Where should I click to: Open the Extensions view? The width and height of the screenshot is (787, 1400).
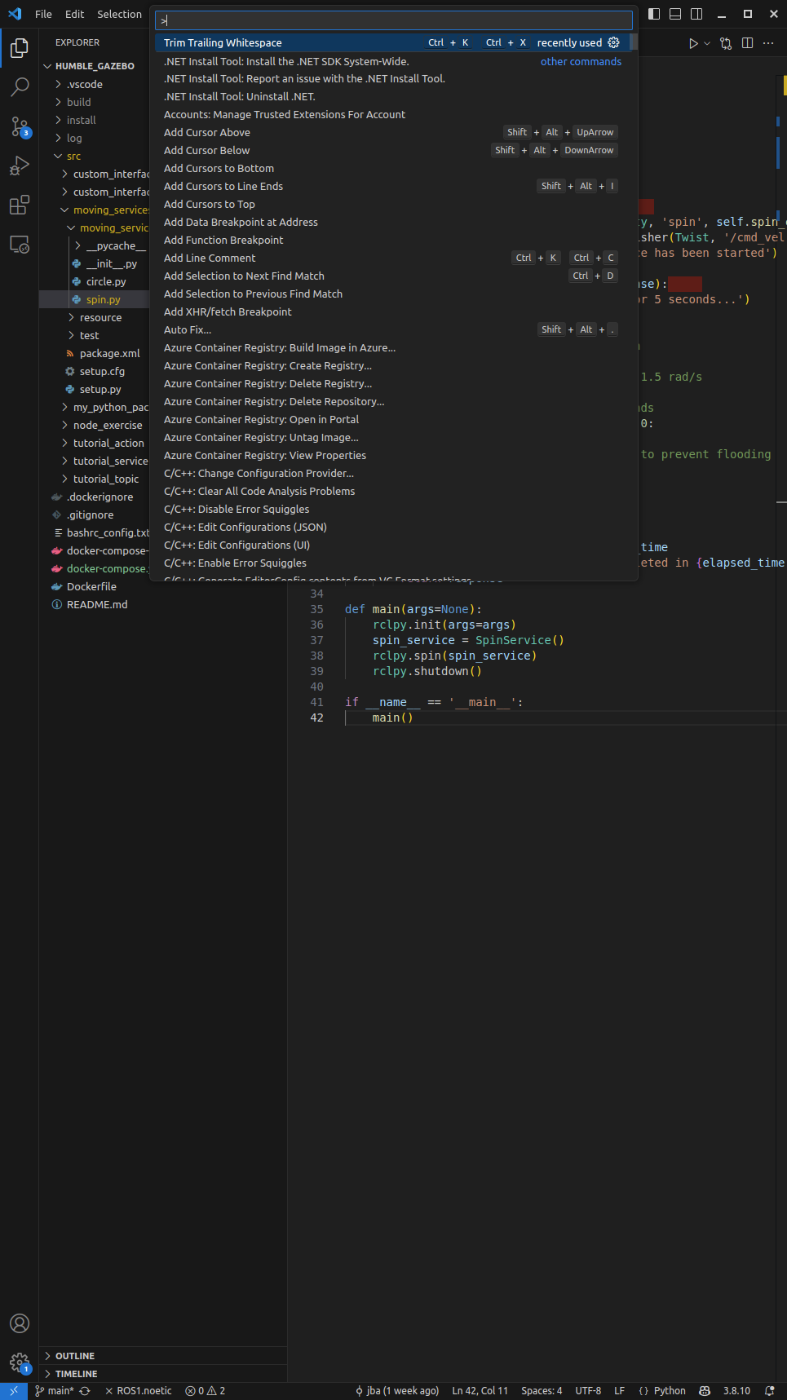pos(20,205)
